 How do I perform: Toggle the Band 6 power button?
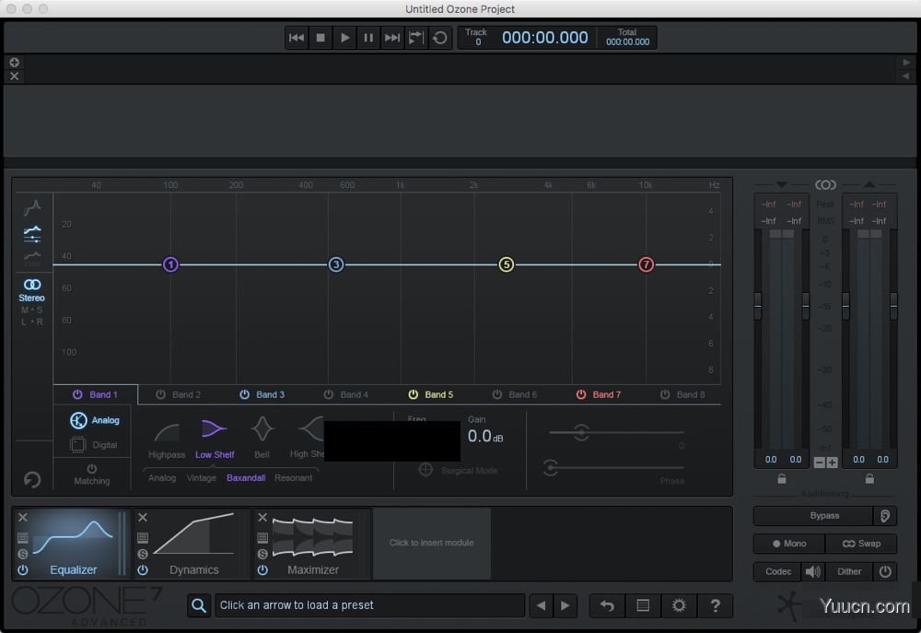[x=497, y=394]
